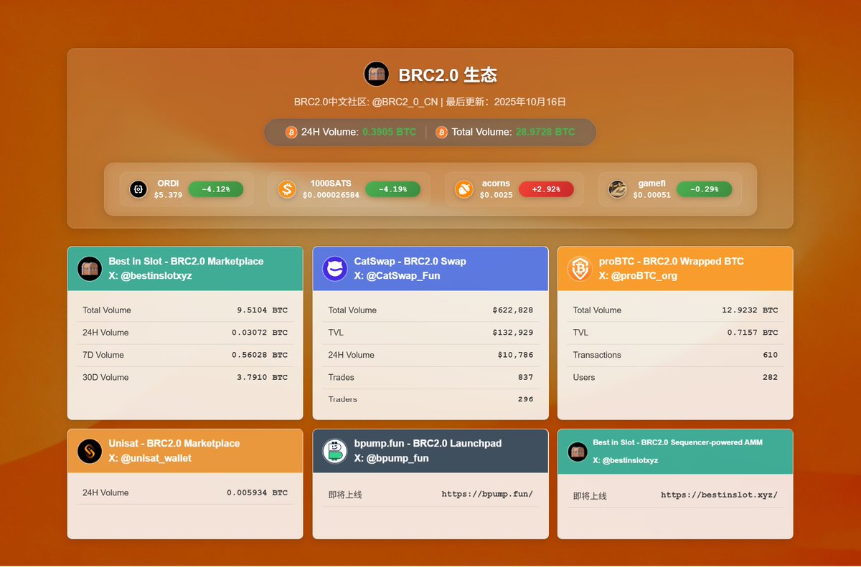
Task: Click the Bitcoin icon beside 24H Volume
Action: click(290, 133)
